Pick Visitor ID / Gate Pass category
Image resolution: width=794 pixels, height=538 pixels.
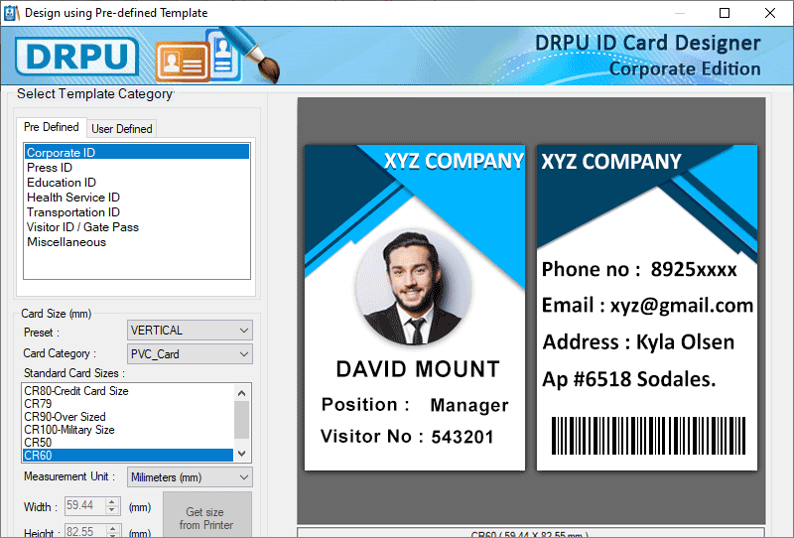click(x=137, y=227)
